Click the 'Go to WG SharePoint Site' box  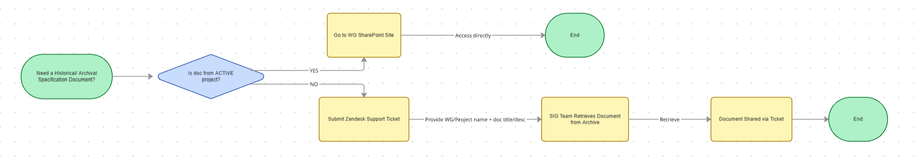(364, 35)
